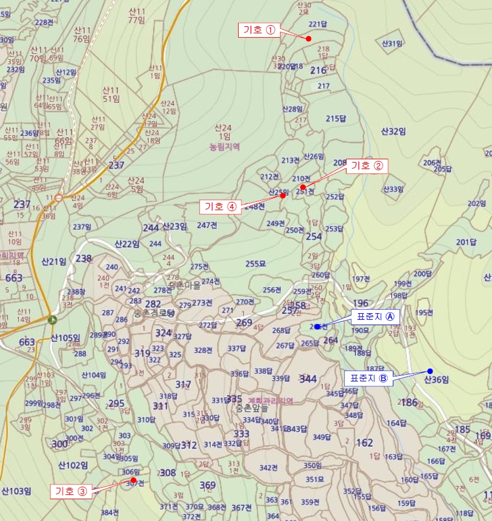This screenshot has height=521, width=492.
Task: Select parcel 318답
Action: (168, 396)
